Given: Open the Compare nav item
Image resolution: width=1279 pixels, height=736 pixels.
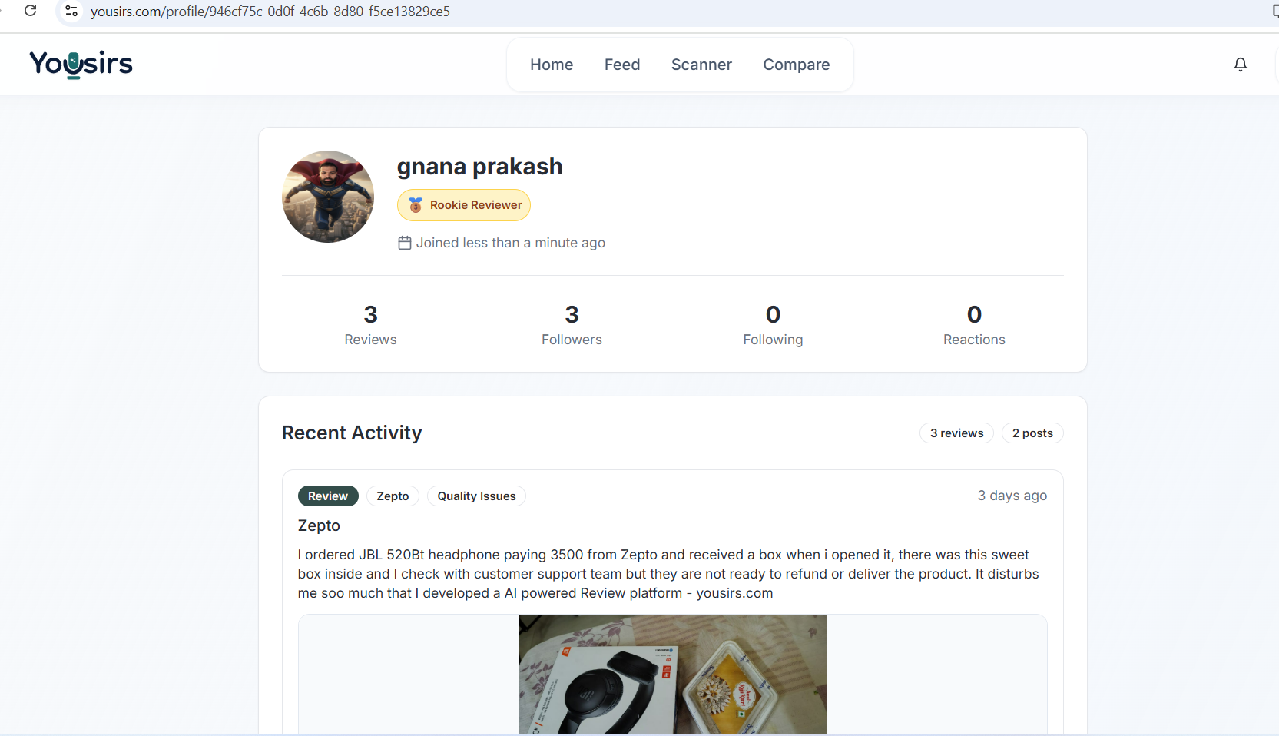Looking at the screenshot, I should (797, 65).
